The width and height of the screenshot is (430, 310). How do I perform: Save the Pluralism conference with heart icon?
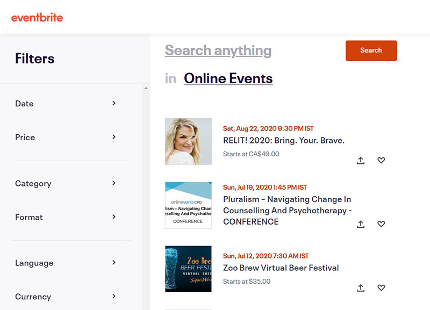[x=381, y=224]
